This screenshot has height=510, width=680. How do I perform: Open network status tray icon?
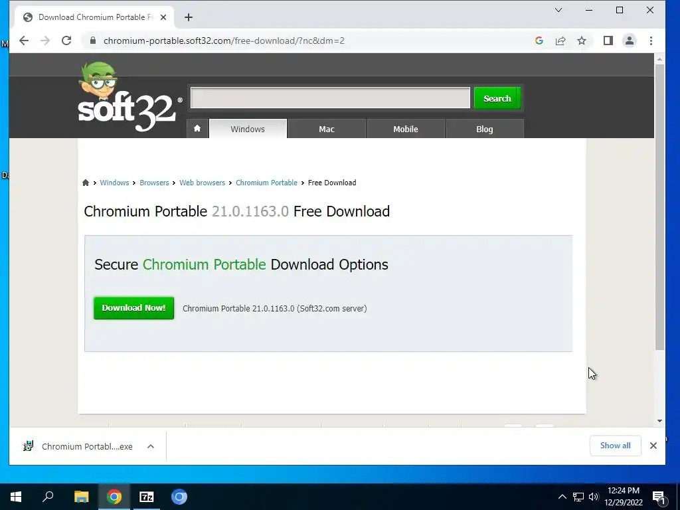coord(578,497)
